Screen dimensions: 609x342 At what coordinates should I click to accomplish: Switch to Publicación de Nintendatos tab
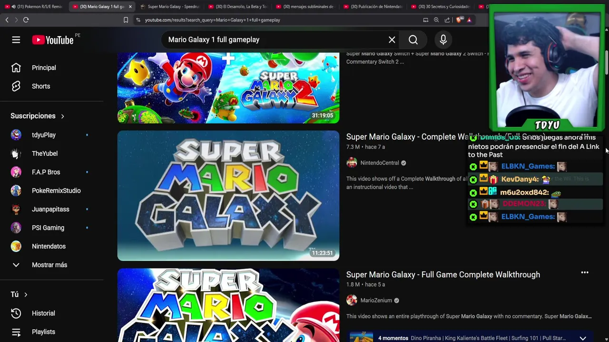(x=373, y=7)
